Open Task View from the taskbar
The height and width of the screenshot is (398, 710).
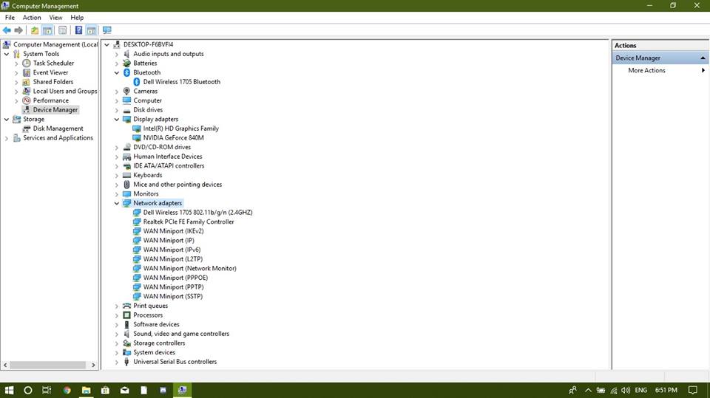click(x=46, y=390)
